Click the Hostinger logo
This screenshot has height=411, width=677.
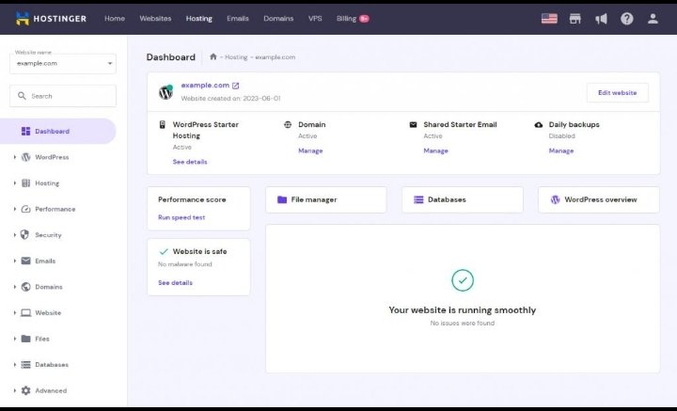click(x=51, y=19)
